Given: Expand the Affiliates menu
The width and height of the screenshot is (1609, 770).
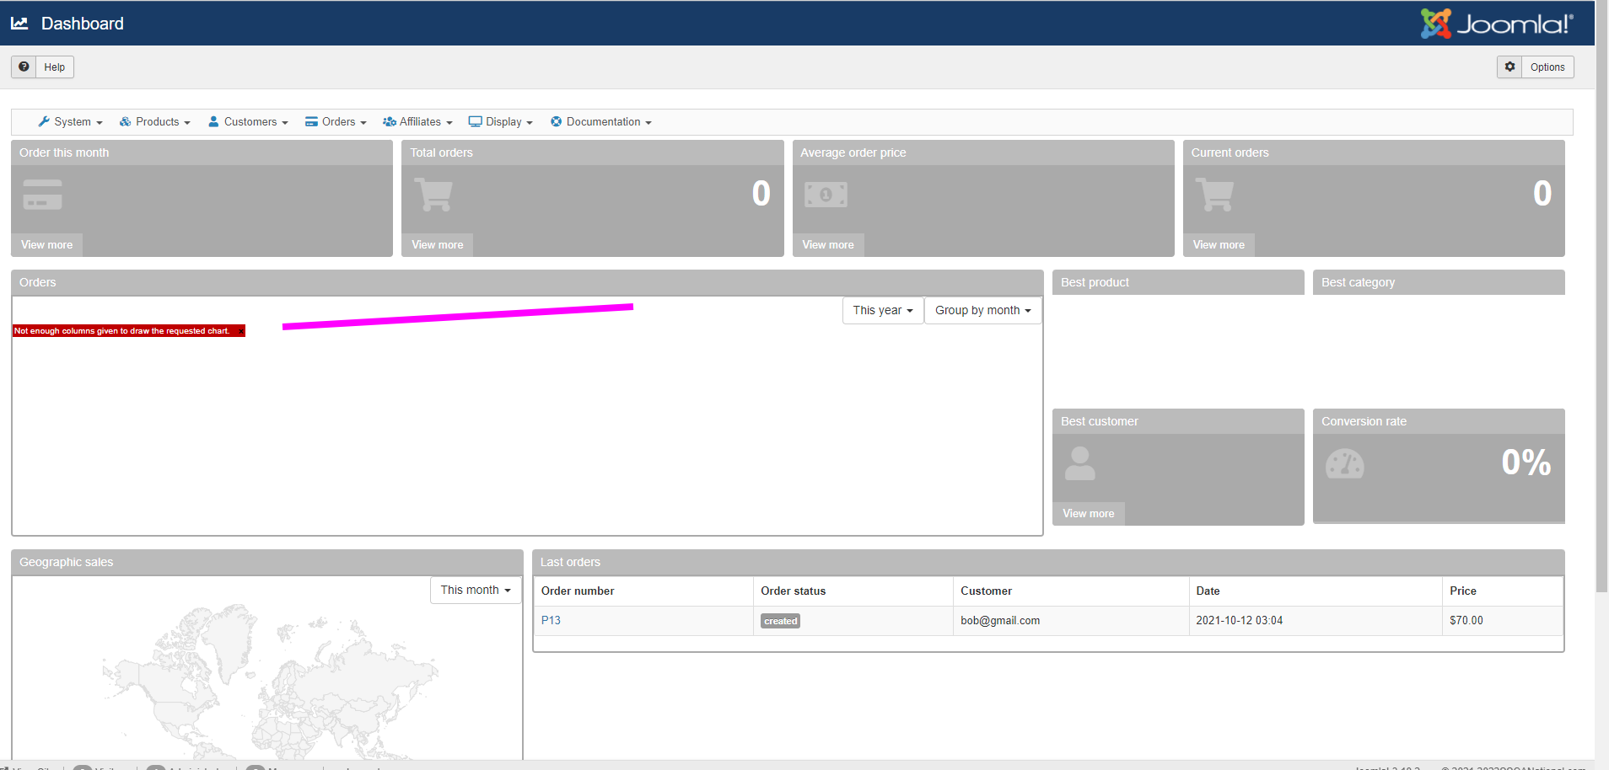Looking at the screenshot, I should coord(418,122).
